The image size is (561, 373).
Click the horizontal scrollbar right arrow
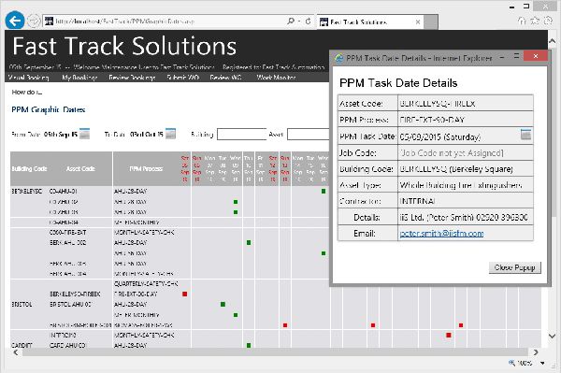535,352
